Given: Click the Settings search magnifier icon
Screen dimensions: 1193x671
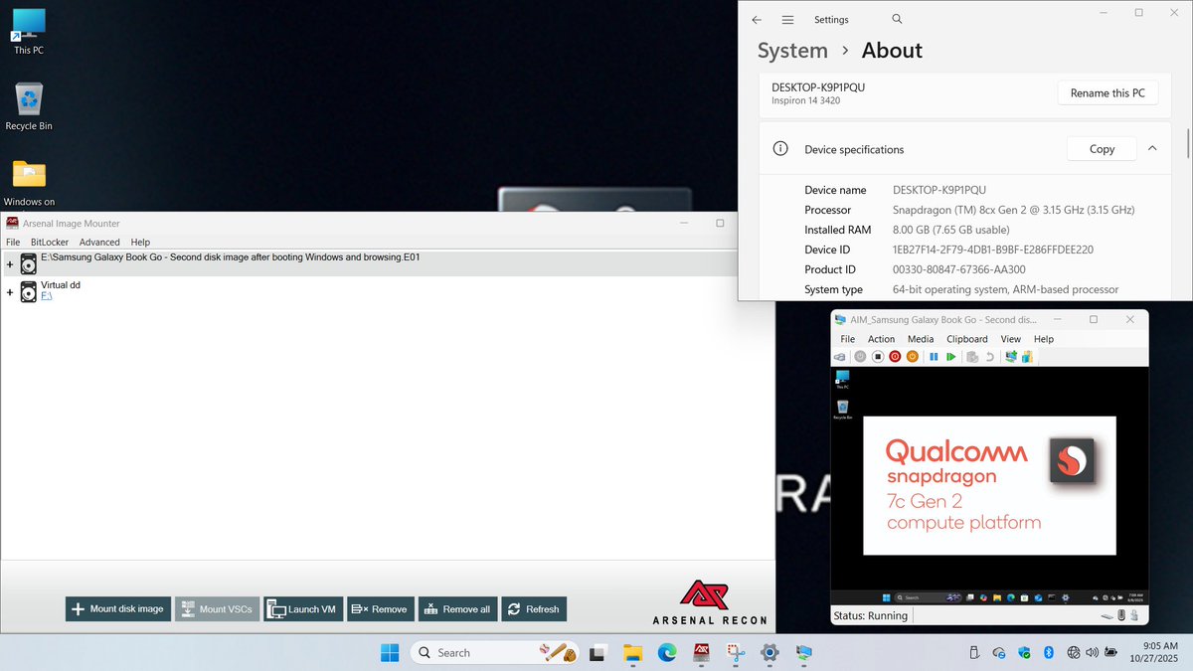Looking at the screenshot, I should (x=897, y=19).
